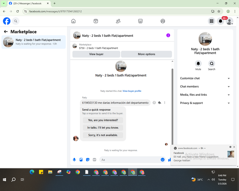Open more actions for Naty's message
The width and height of the screenshot is (239, 191).
[164, 102]
